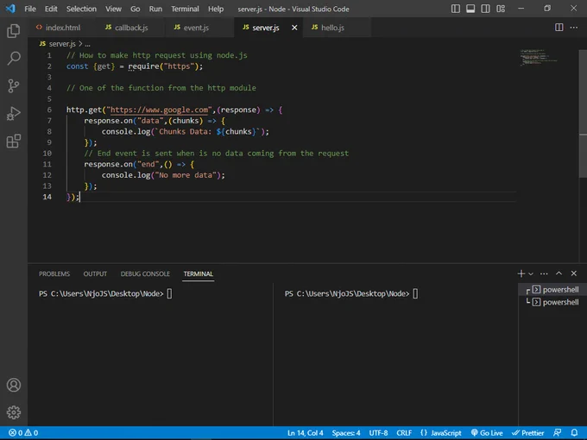This screenshot has width=587, height=440.
Task: Open Customize Layout icon in title bar
Action: click(501, 9)
